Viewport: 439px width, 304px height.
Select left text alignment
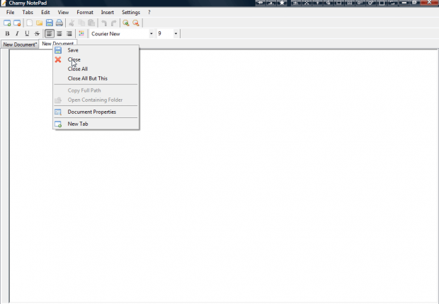point(50,33)
